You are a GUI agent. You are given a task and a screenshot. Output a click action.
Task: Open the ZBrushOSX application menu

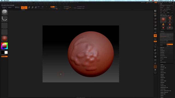(6, 1)
